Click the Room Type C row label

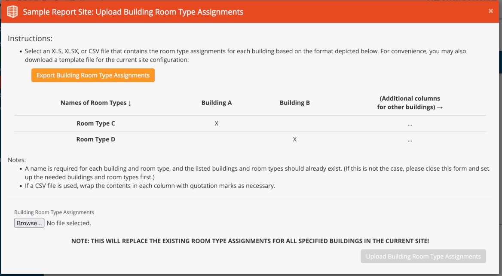coord(96,123)
